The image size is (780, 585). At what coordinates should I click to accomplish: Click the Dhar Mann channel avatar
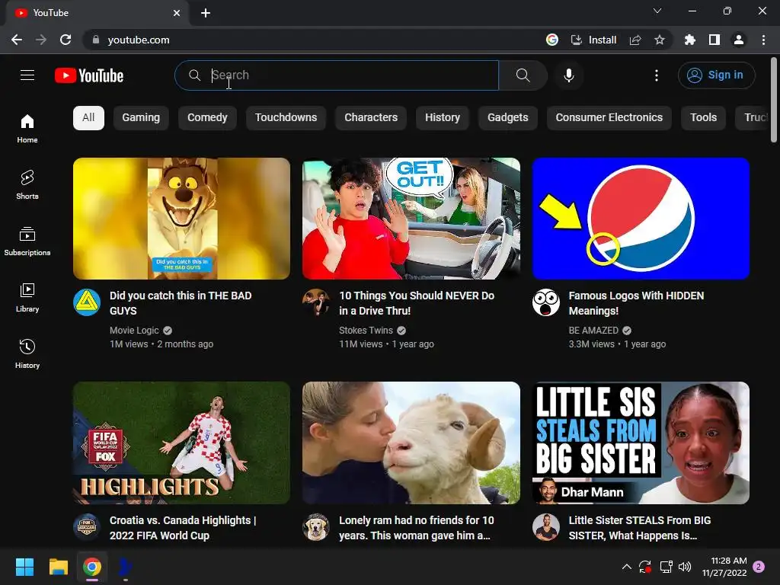tap(545, 527)
